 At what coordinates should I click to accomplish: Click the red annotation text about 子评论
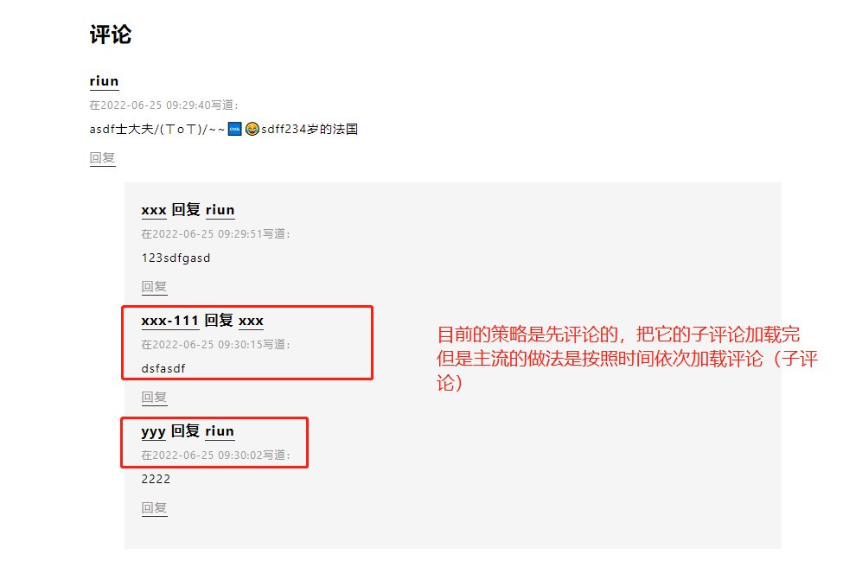pos(627,359)
